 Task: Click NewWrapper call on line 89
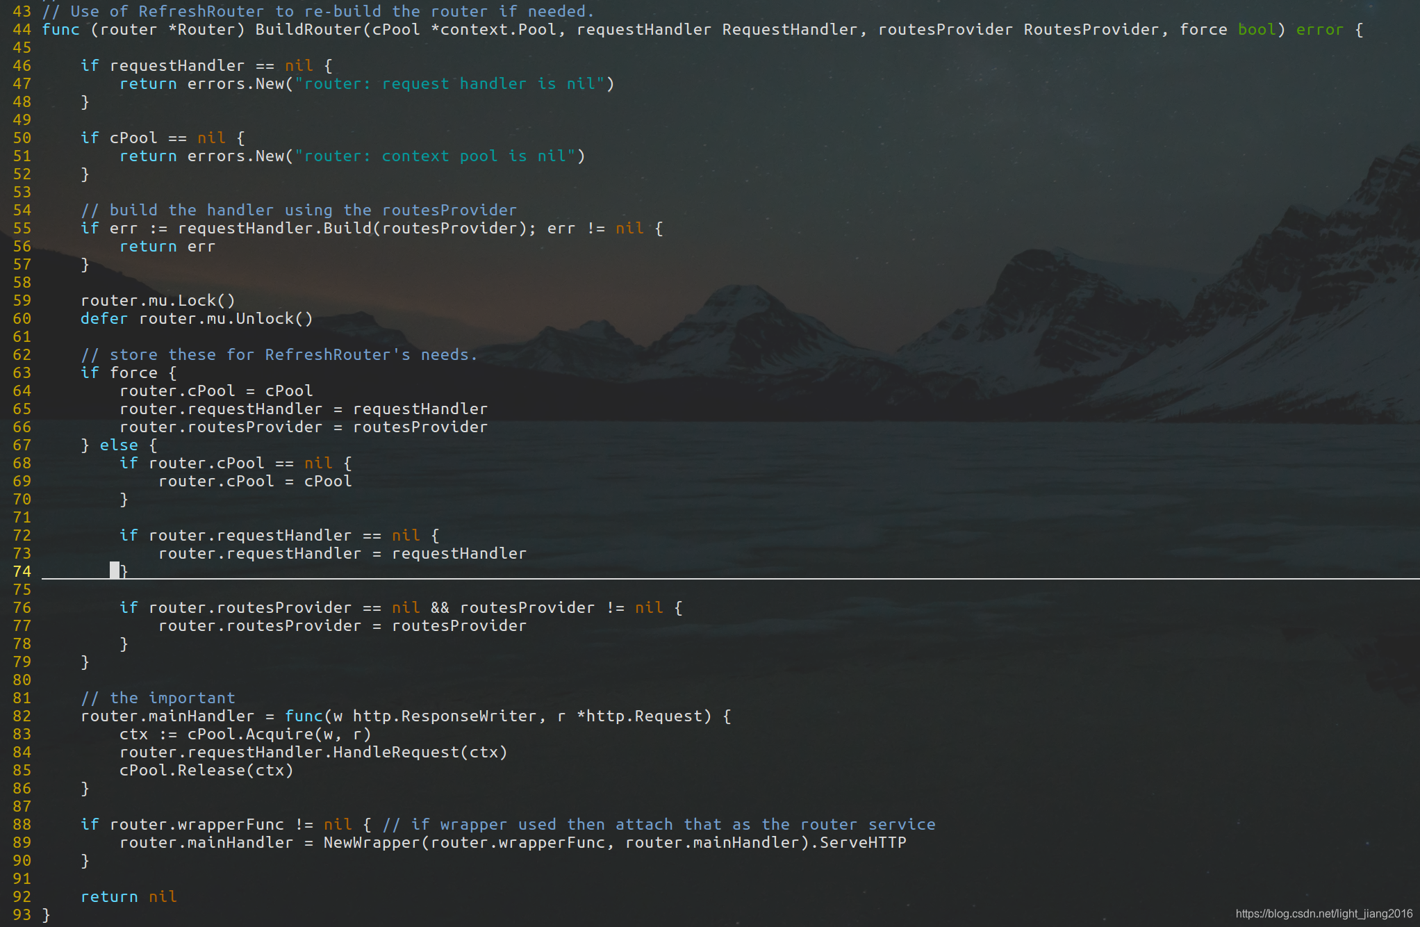click(372, 843)
